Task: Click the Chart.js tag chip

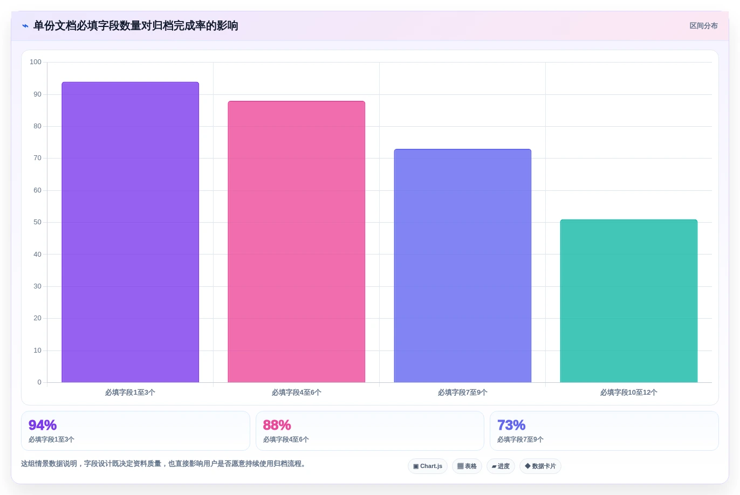Action: [x=428, y=466]
